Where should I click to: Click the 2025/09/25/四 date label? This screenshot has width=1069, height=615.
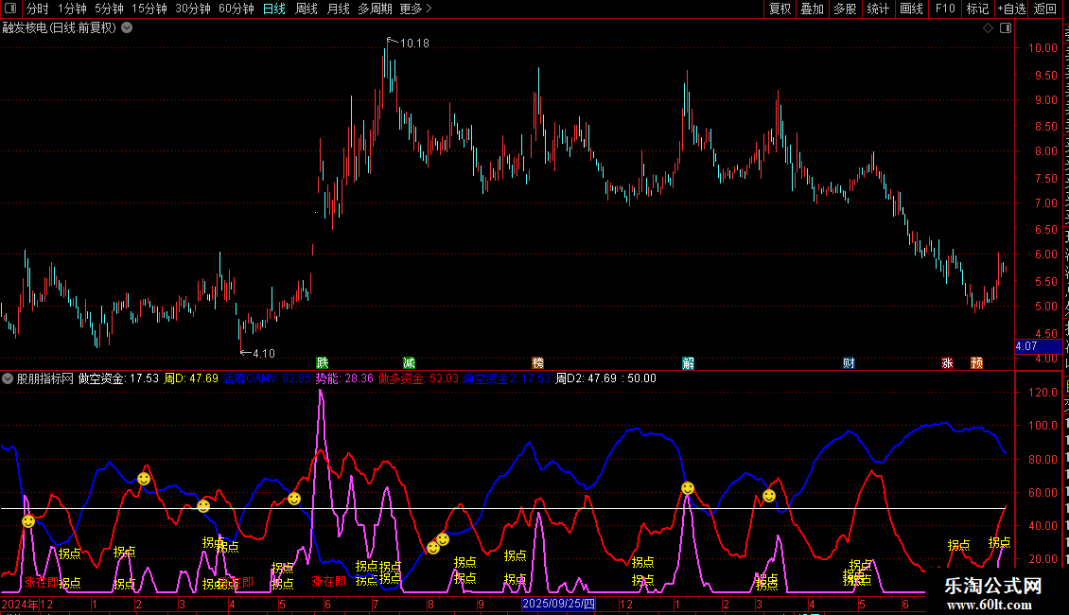558,604
